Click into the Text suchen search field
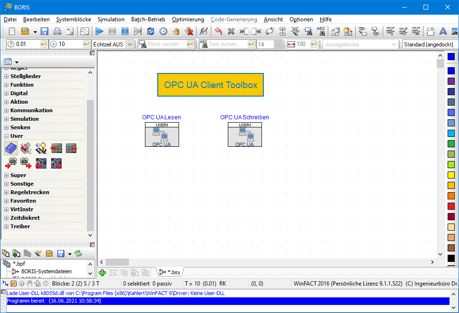Screen dimensions: 459x313 227,44
